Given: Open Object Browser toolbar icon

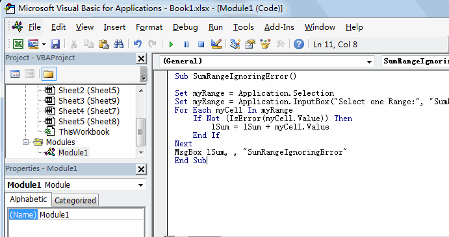Looking at the screenshot, I should point(265,44).
